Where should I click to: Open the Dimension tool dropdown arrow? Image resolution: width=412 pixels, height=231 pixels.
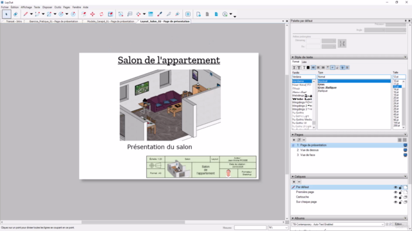pos(144,14)
